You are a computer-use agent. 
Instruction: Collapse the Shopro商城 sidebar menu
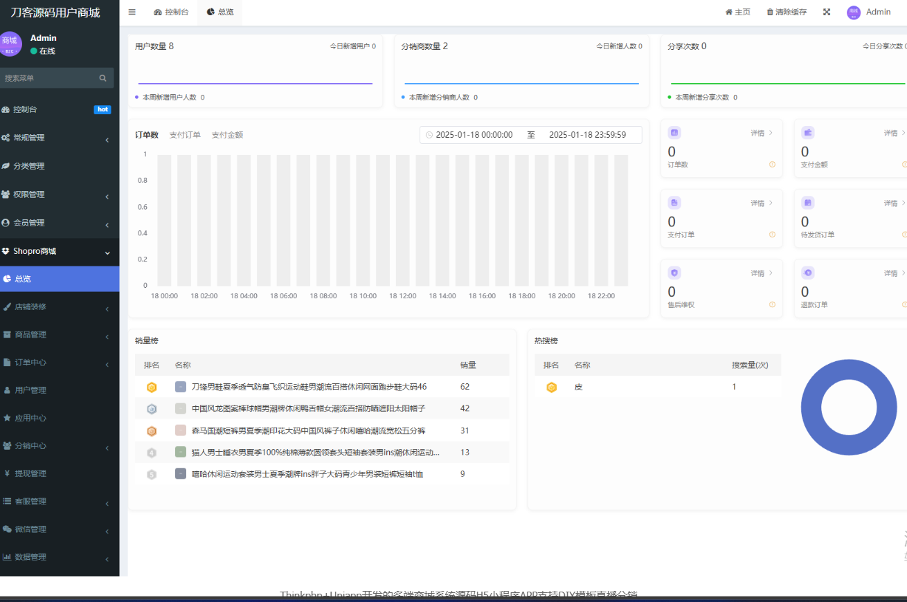[60, 251]
